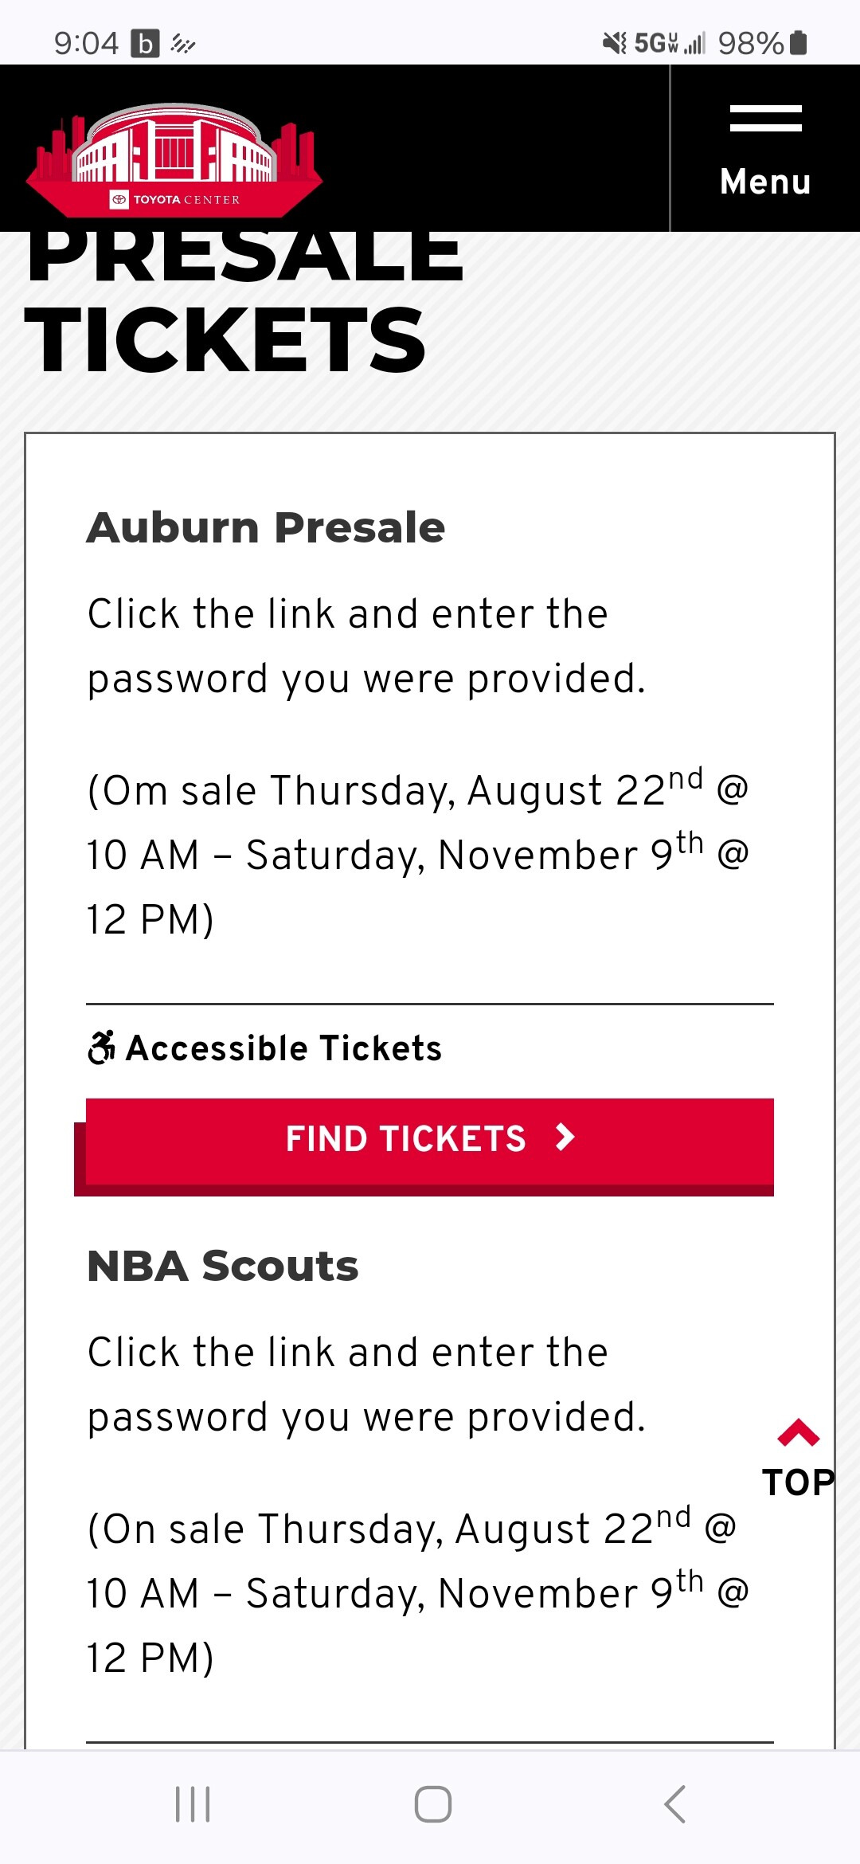Tap the b notification icon in status bar
The height and width of the screenshot is (1864, 860).
(x=145, y=44)
